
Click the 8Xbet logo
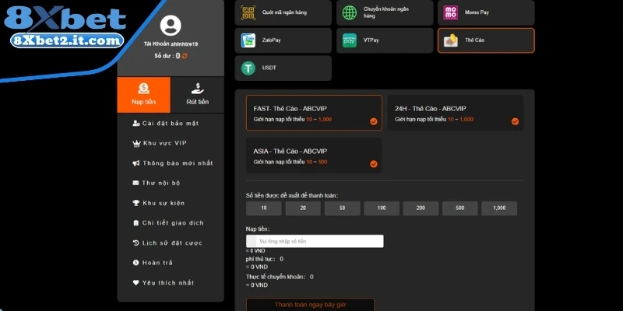coord(65,19)
